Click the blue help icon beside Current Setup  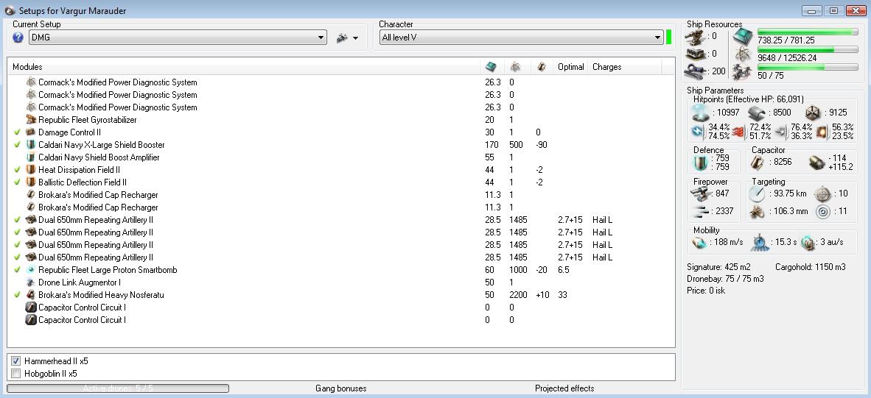pos(18,38)
